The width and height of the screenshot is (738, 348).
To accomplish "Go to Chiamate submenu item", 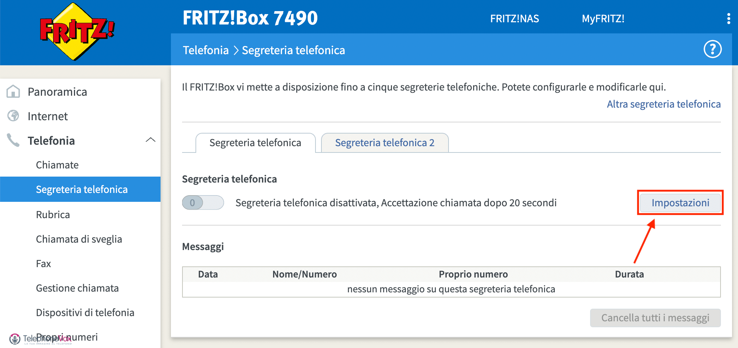I will (57, 165).
